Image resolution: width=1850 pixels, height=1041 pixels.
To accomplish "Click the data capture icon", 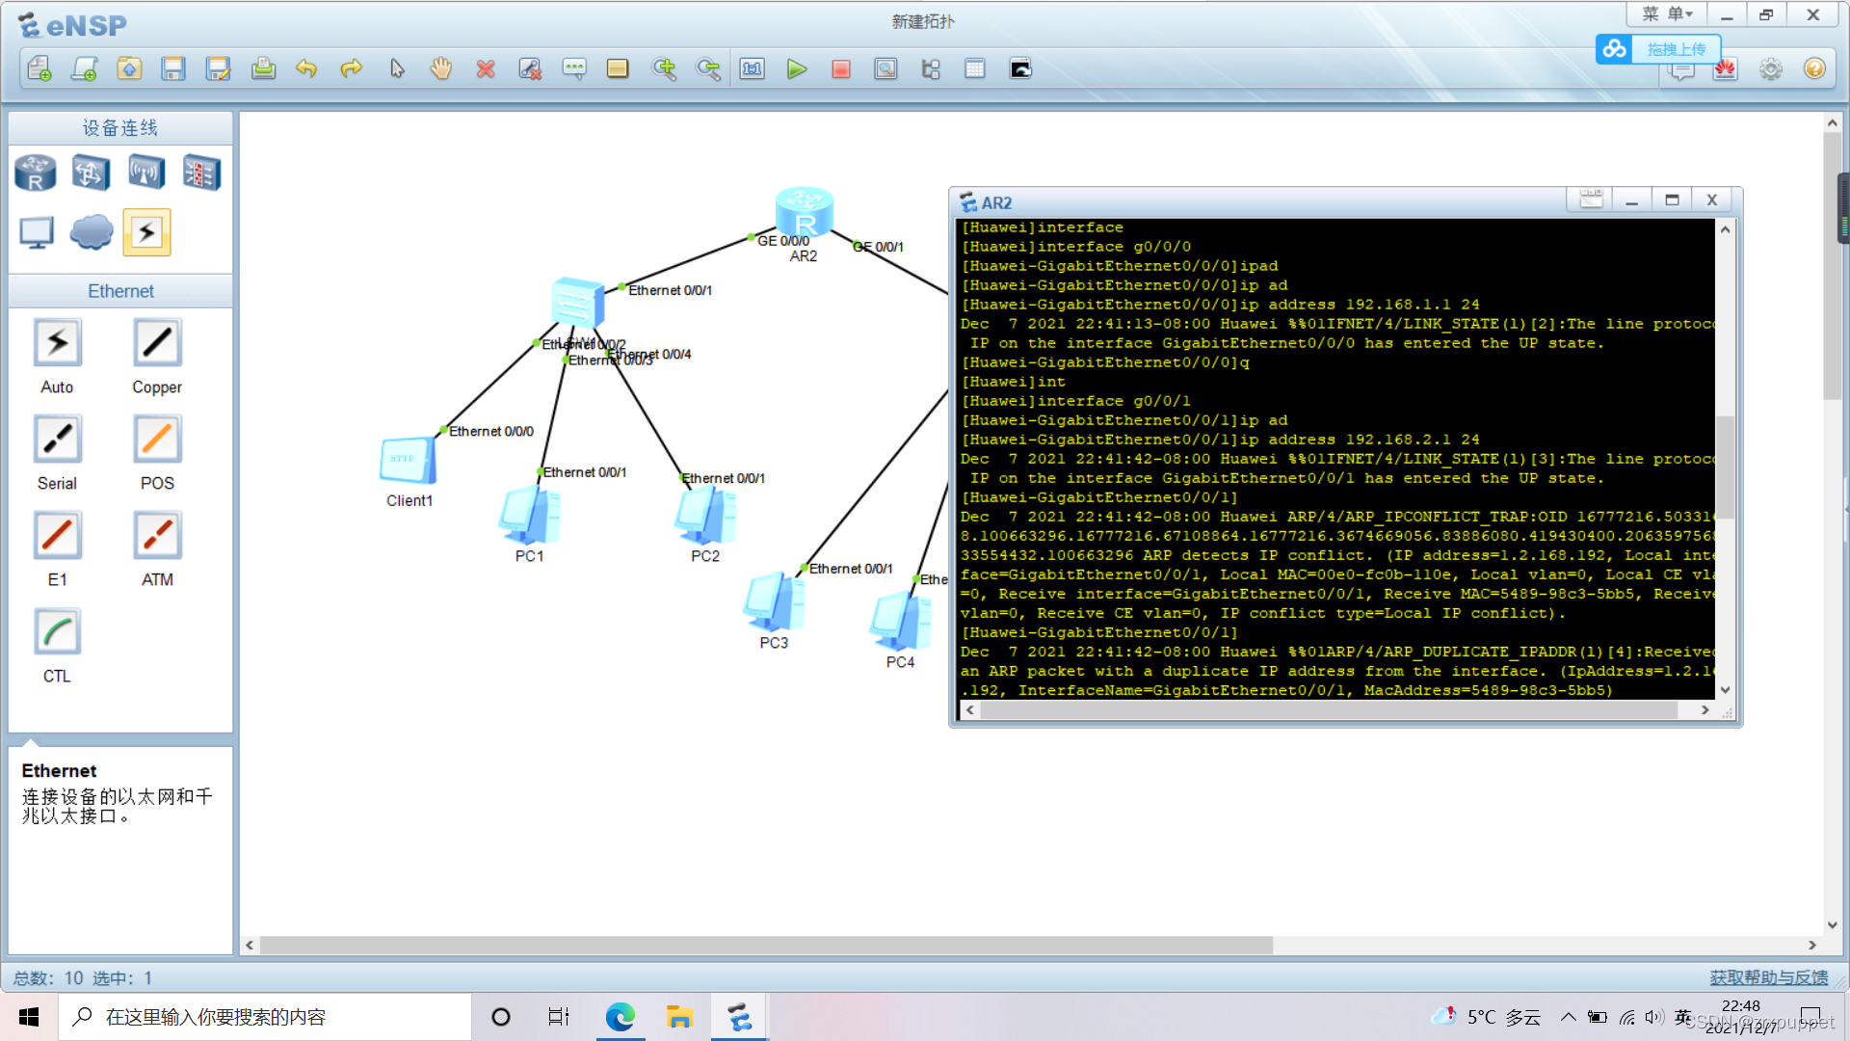I will (x=885, y=68).
